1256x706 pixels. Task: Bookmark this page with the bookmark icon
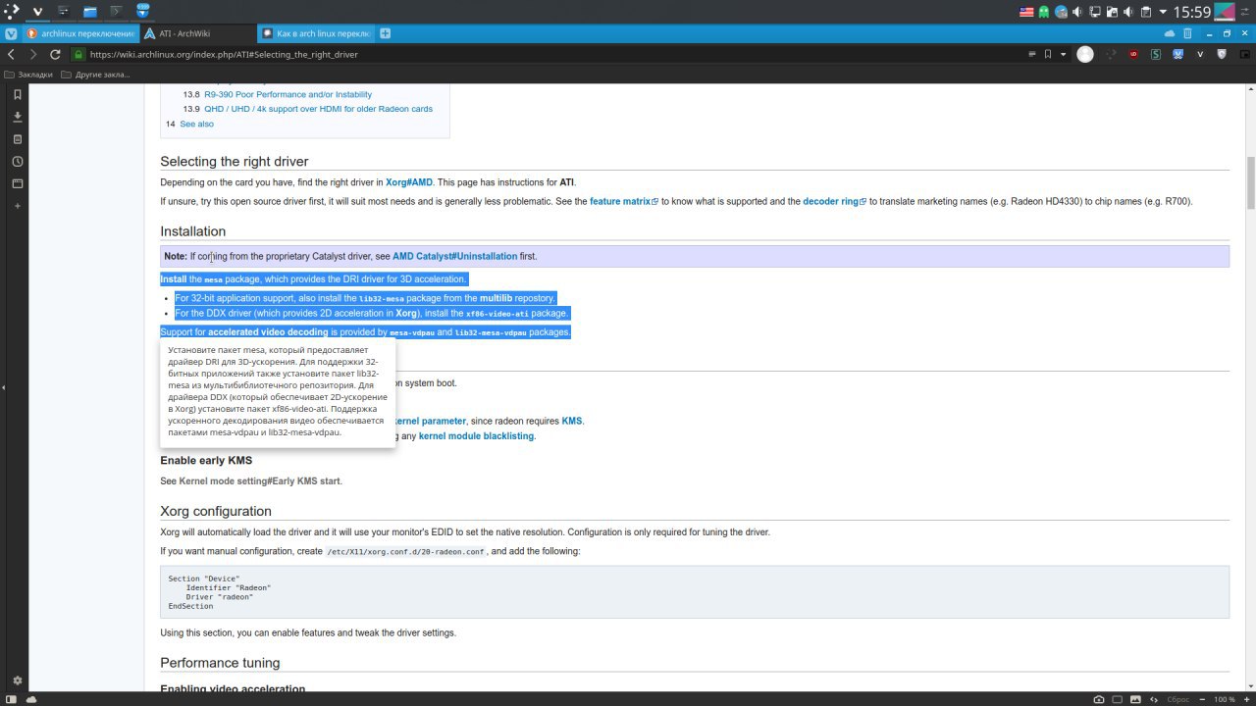tap(1048, 55)
